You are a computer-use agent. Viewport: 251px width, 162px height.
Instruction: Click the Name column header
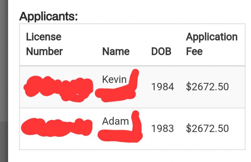(116, 51)
